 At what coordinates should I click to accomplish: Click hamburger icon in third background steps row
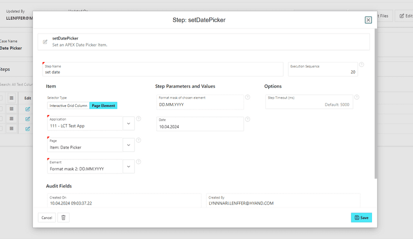click(x=12, y=128)
